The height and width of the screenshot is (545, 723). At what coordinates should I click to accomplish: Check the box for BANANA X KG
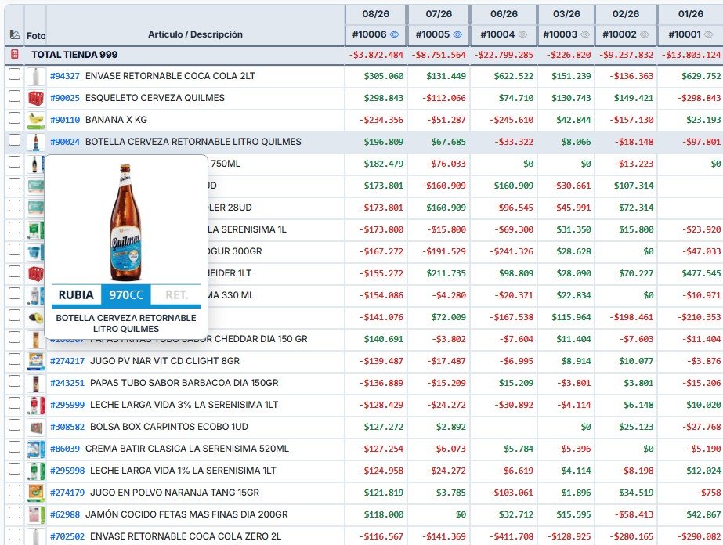click(14, 117)
